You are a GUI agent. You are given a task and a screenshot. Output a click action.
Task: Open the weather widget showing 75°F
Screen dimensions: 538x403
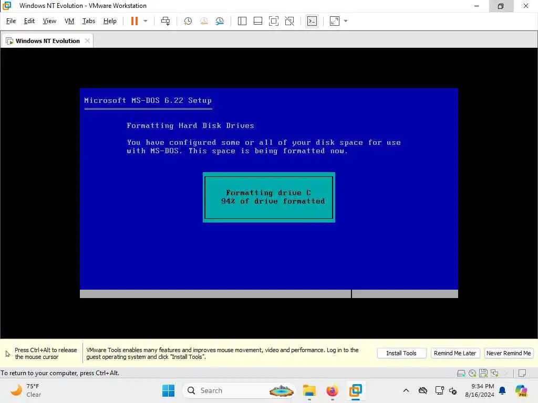coord(26,390)
